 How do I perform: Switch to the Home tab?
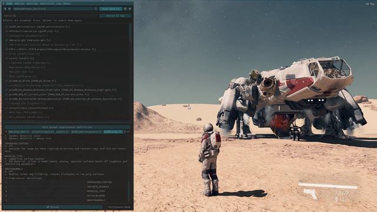coord(9,4)
